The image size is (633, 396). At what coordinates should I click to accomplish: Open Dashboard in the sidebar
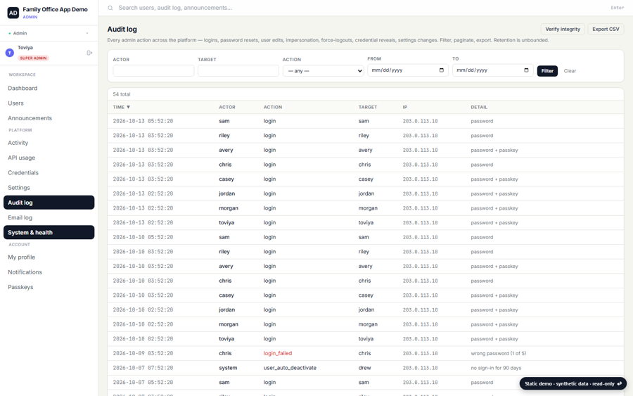49,88
